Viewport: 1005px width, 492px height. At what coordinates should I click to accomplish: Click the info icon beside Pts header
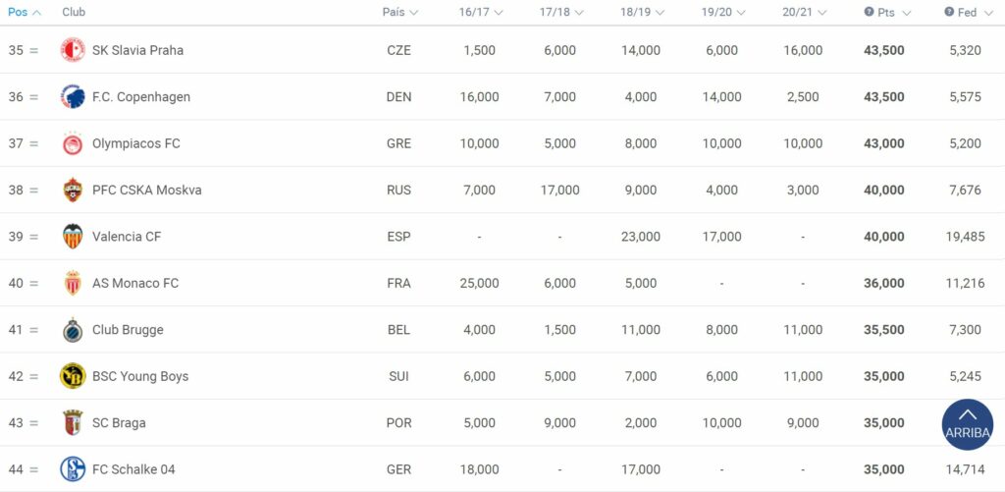pos(870,12)
